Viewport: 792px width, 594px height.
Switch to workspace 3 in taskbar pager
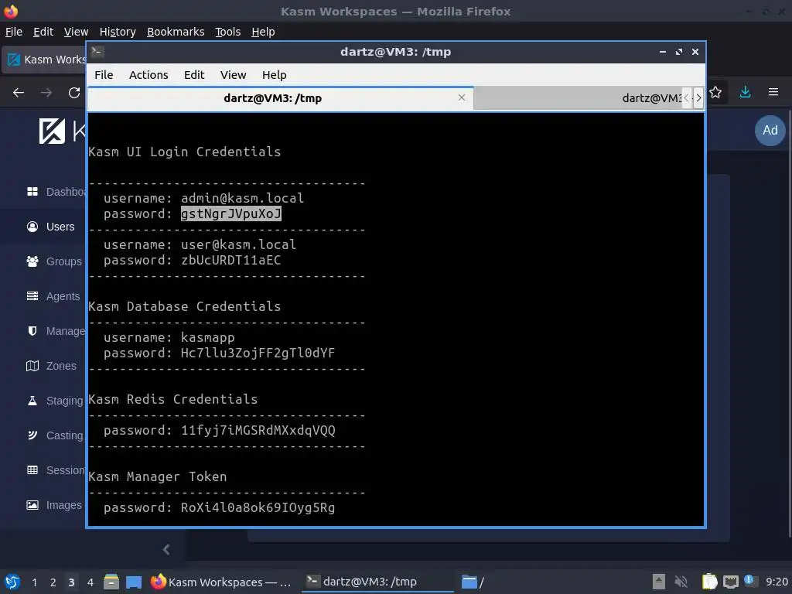click(71, 582)
